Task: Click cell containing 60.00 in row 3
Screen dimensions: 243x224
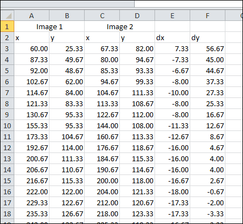Action: pos(32,48)
